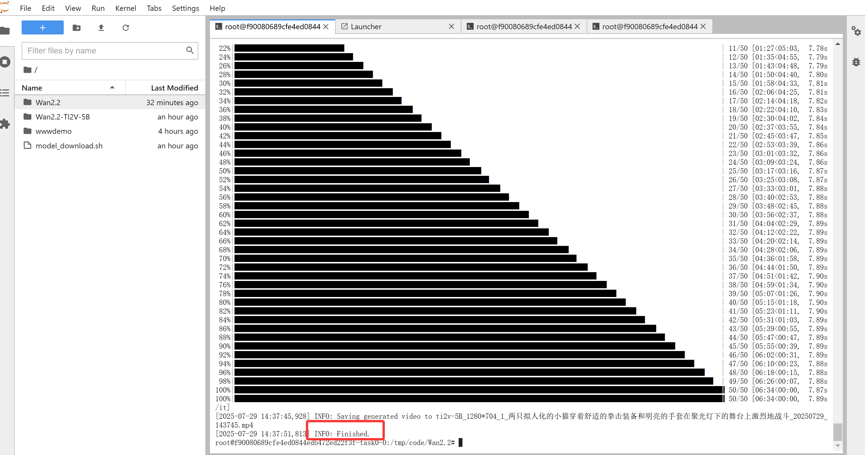Click the '143745.mp4' filename text in terminal

[234, 425]
